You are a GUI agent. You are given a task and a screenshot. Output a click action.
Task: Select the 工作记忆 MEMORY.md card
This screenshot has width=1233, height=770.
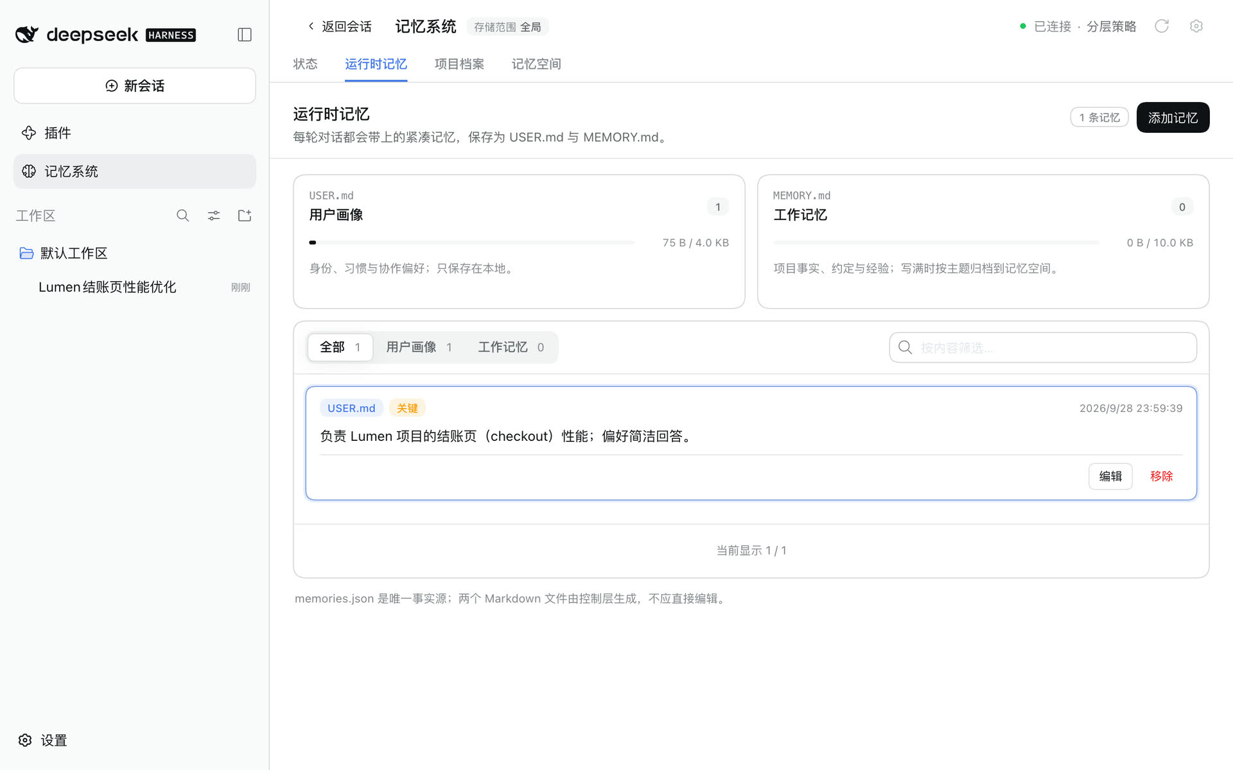[983, 241]
